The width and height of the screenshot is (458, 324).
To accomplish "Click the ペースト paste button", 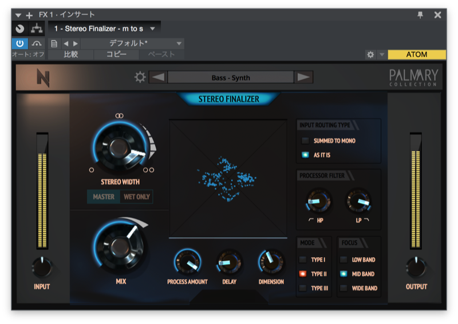I will click(x=161, y=54).
